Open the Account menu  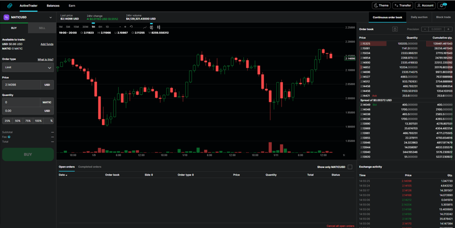click(x=425, y=6)
